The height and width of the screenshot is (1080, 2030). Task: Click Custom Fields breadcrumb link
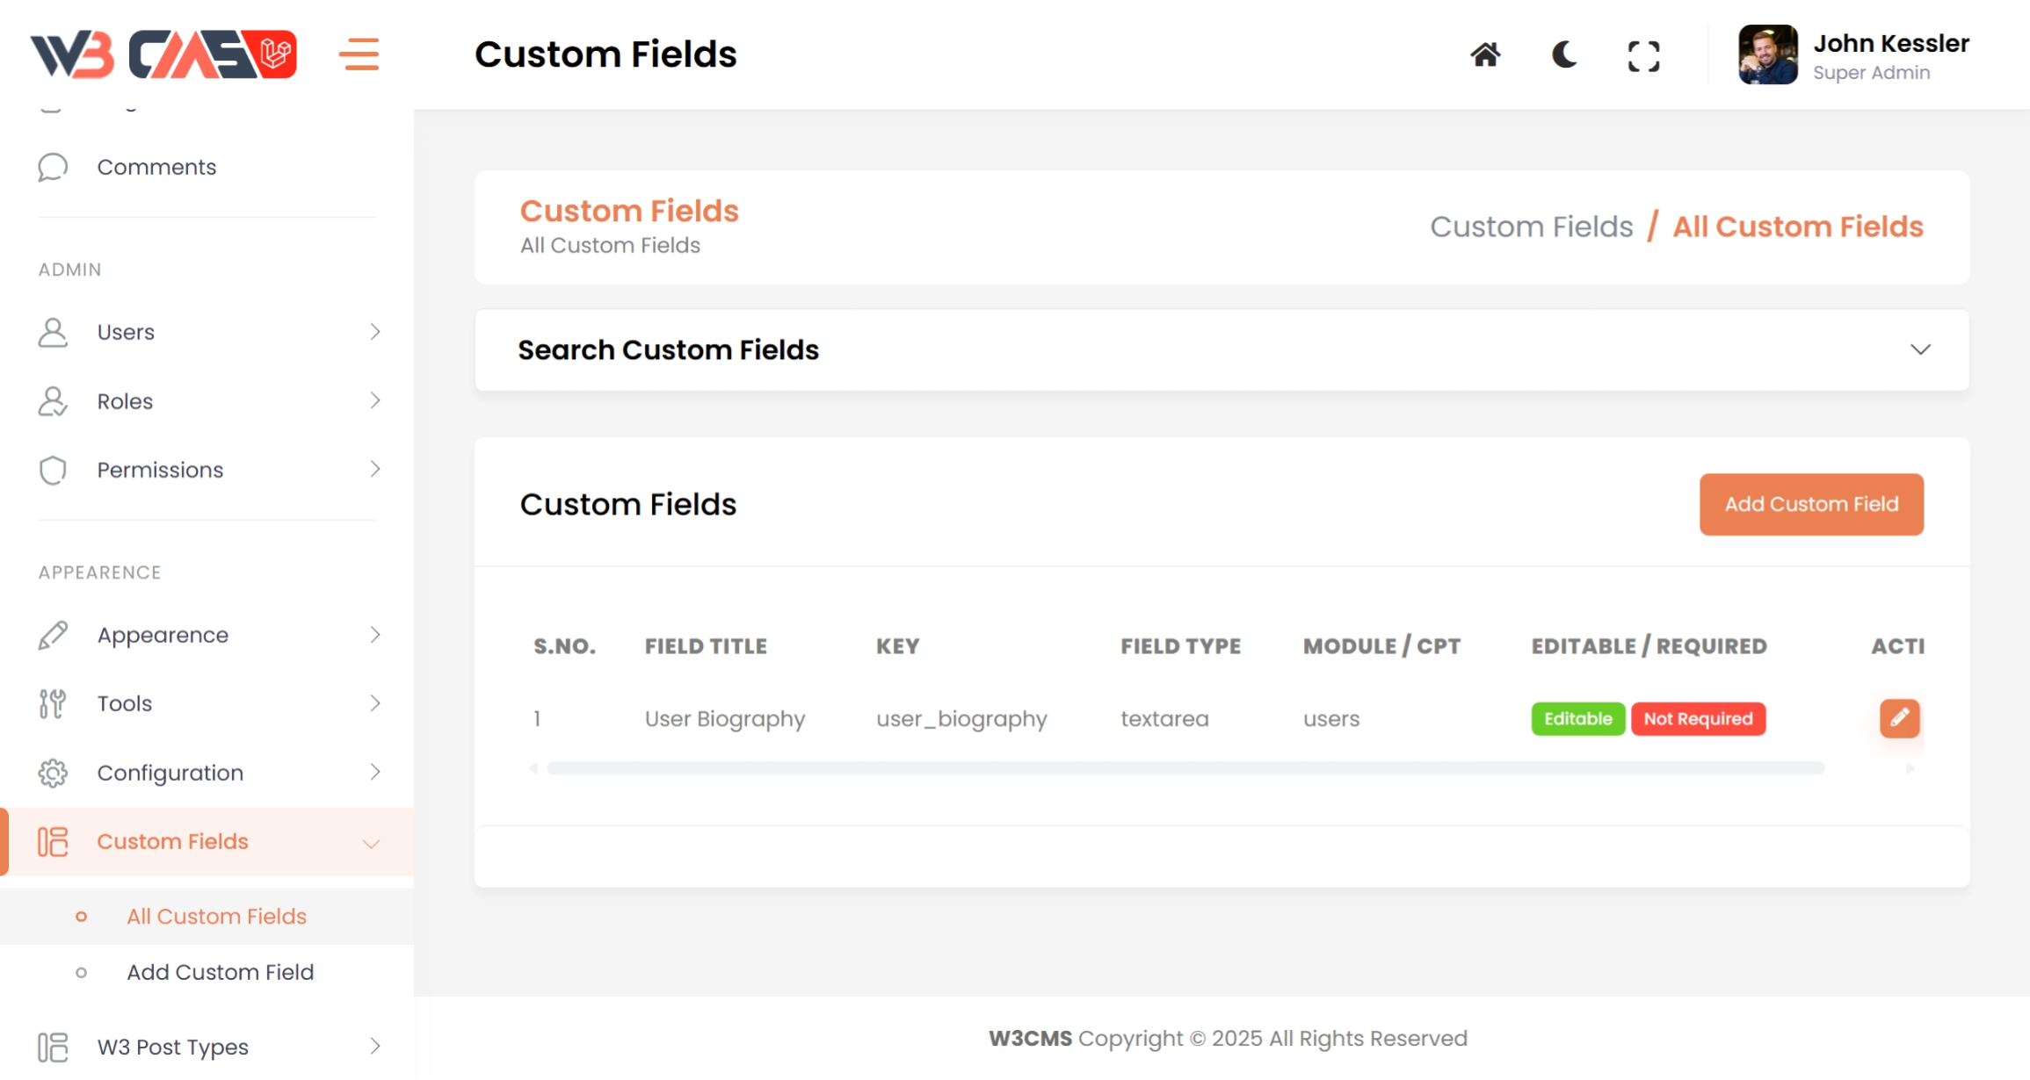(1531, 227)
